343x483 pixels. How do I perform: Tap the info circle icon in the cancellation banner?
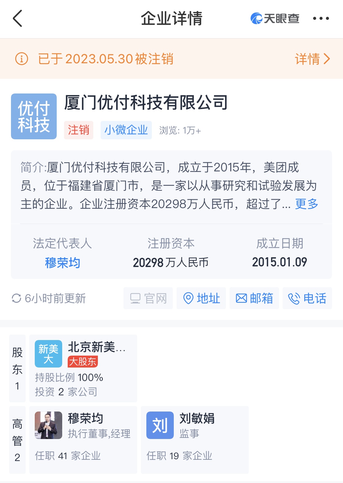[x=22, y=59]
